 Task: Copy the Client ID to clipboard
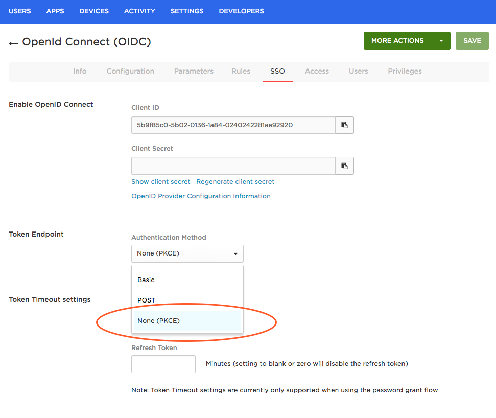click(x=344, y=125)
